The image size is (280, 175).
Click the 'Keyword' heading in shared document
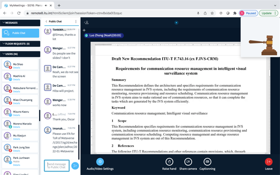coord(118,108)
